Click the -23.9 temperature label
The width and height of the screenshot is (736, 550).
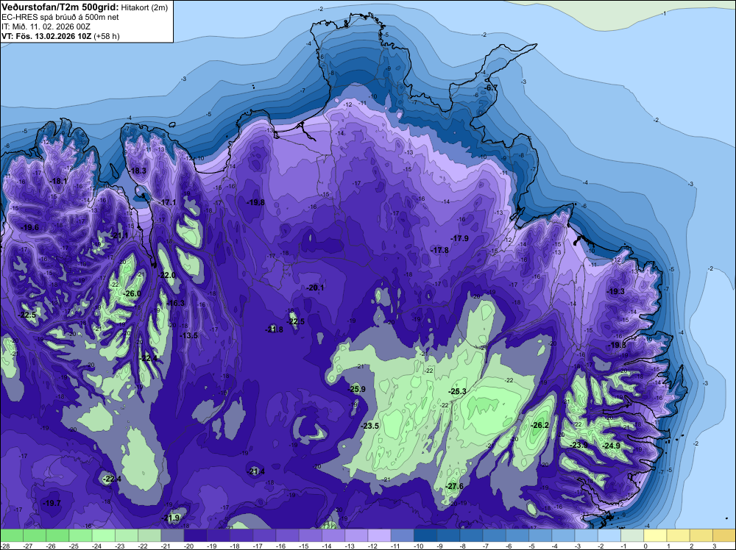(578, 445)
